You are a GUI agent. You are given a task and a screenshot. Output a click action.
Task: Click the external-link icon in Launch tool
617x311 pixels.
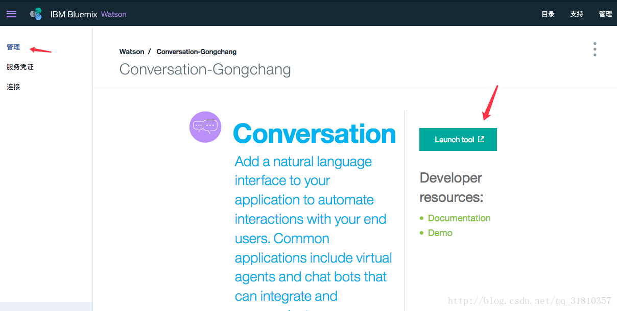tap(481, 139)
